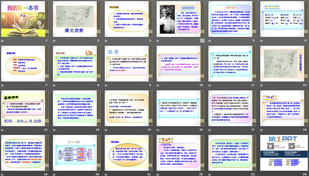The image size is (309, 176).
Task: Click the hidden-slide indicator icon under slide 4
Action: [202, 41]
